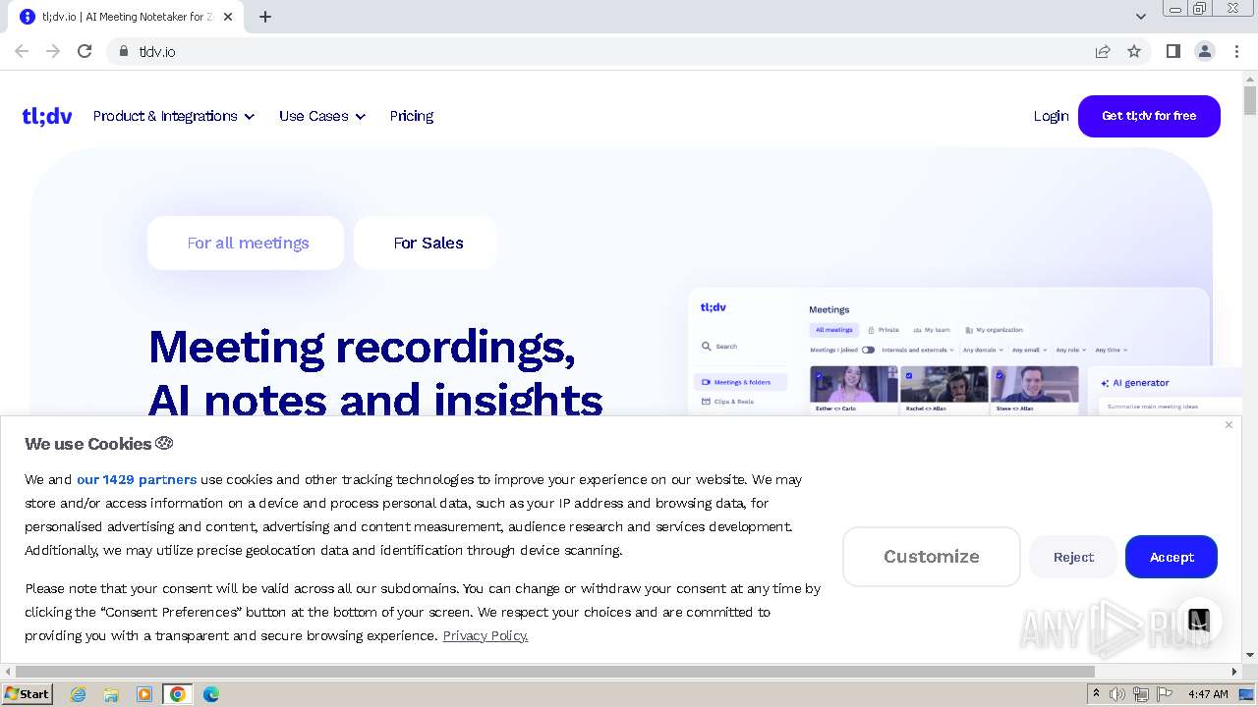Select the For all meetings tab

click(246, 243)
